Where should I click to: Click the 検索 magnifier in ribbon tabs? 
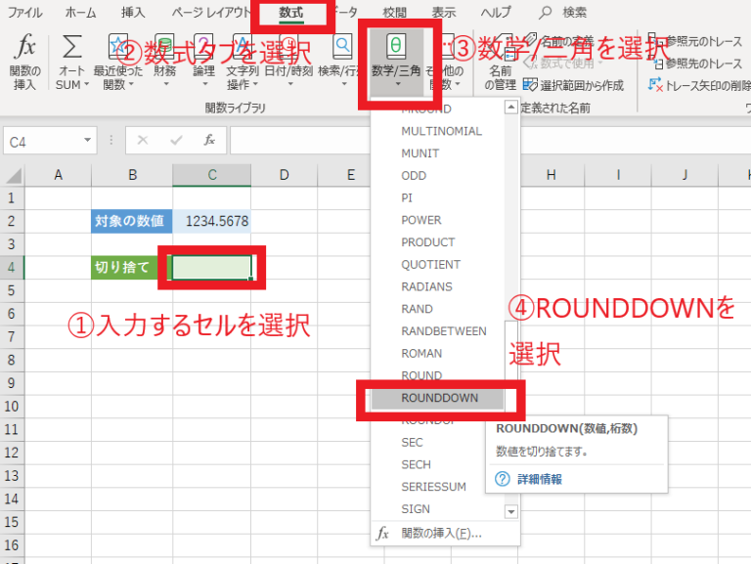(545, 13)
